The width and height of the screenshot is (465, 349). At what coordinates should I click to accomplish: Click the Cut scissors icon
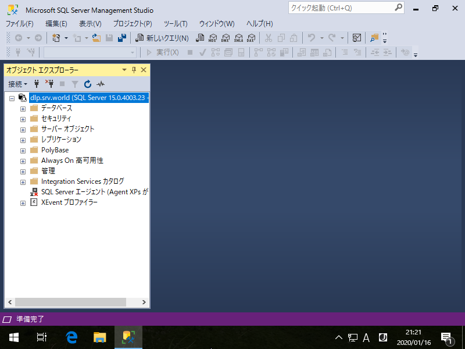tap(269, 38)
